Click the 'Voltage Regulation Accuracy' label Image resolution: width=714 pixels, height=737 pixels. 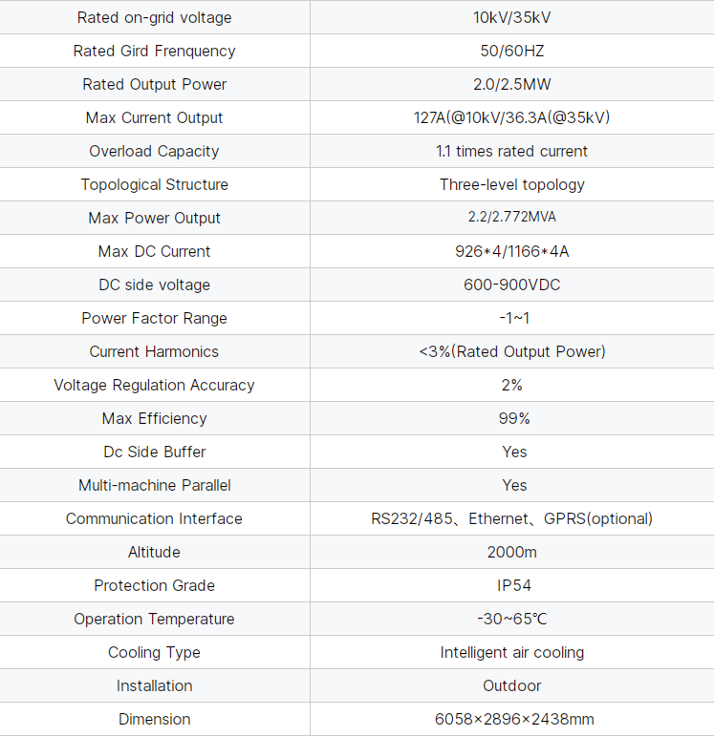pyautogui.click(x=154, y=385)
